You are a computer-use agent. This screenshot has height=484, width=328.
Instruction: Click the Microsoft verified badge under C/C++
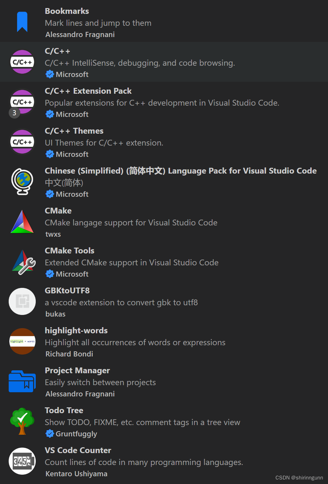pyautogui.click(x=50, y=74)
